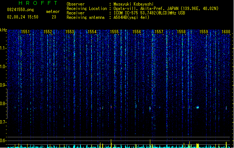This screenshot has height=148, width=234.
Task: Click the gray frequency range bar on left axis
Action: 7,104
